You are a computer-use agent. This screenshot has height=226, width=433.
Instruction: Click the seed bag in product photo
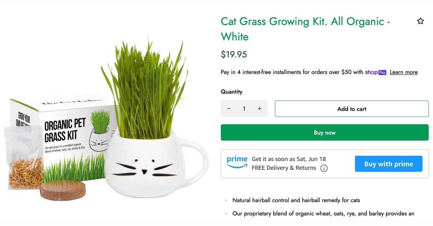(24, 157)
